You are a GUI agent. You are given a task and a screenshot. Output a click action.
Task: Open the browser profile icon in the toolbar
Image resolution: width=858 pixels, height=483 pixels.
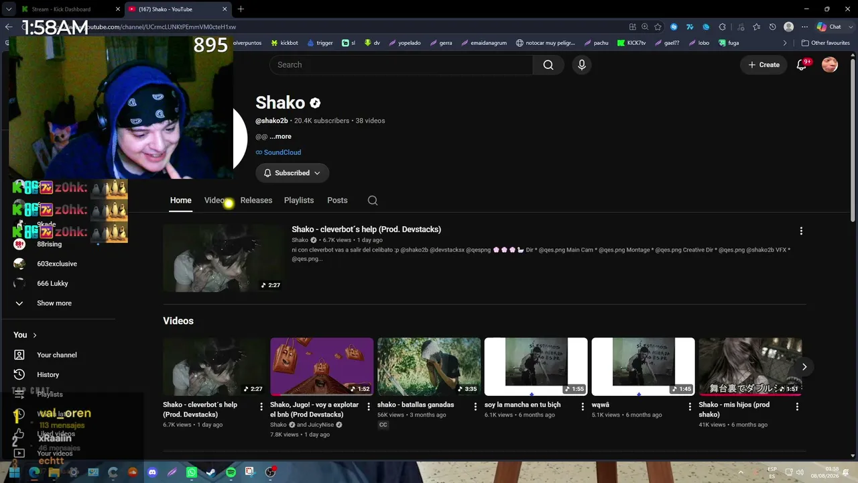(789, 27)
